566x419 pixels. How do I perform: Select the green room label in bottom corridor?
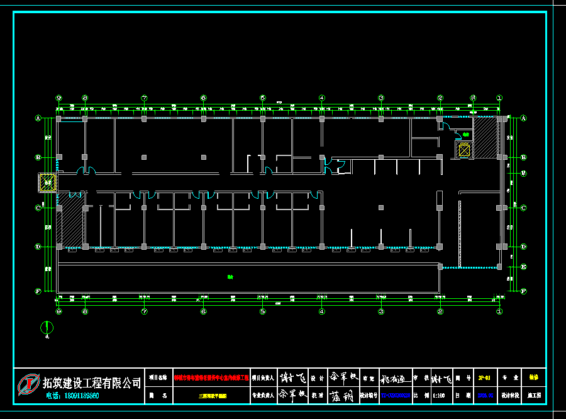click(x=230, y=277)
